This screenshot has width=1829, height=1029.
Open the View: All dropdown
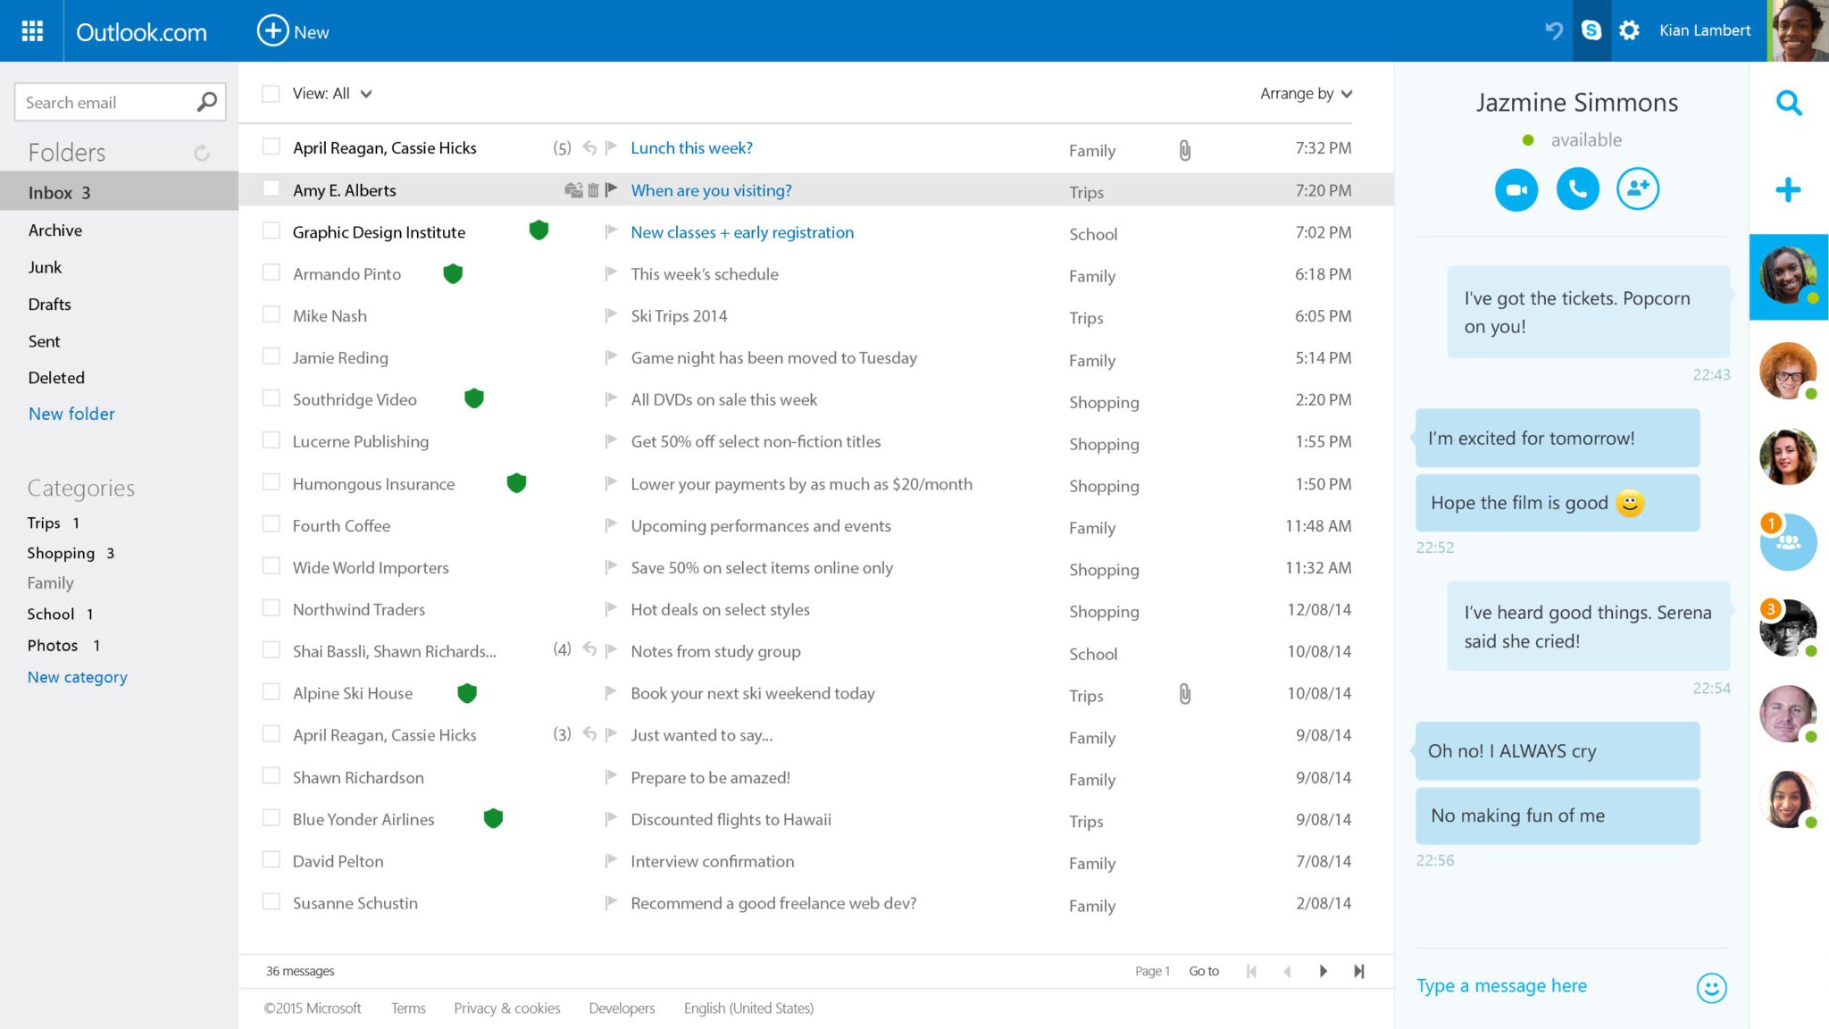point(333,93)
